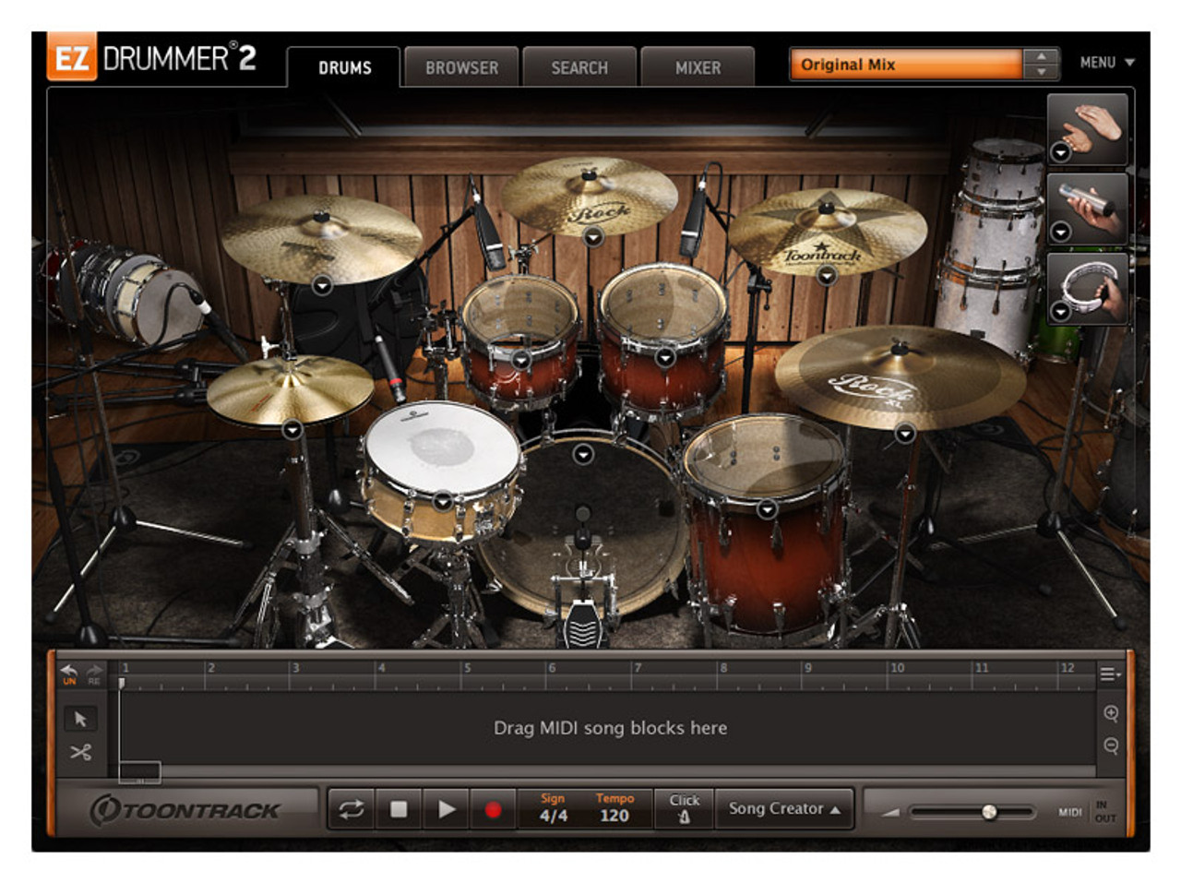The height and width of the screenshot is (883, 1181).
Task: Open the MIXER tab
Action: point(698,67)
